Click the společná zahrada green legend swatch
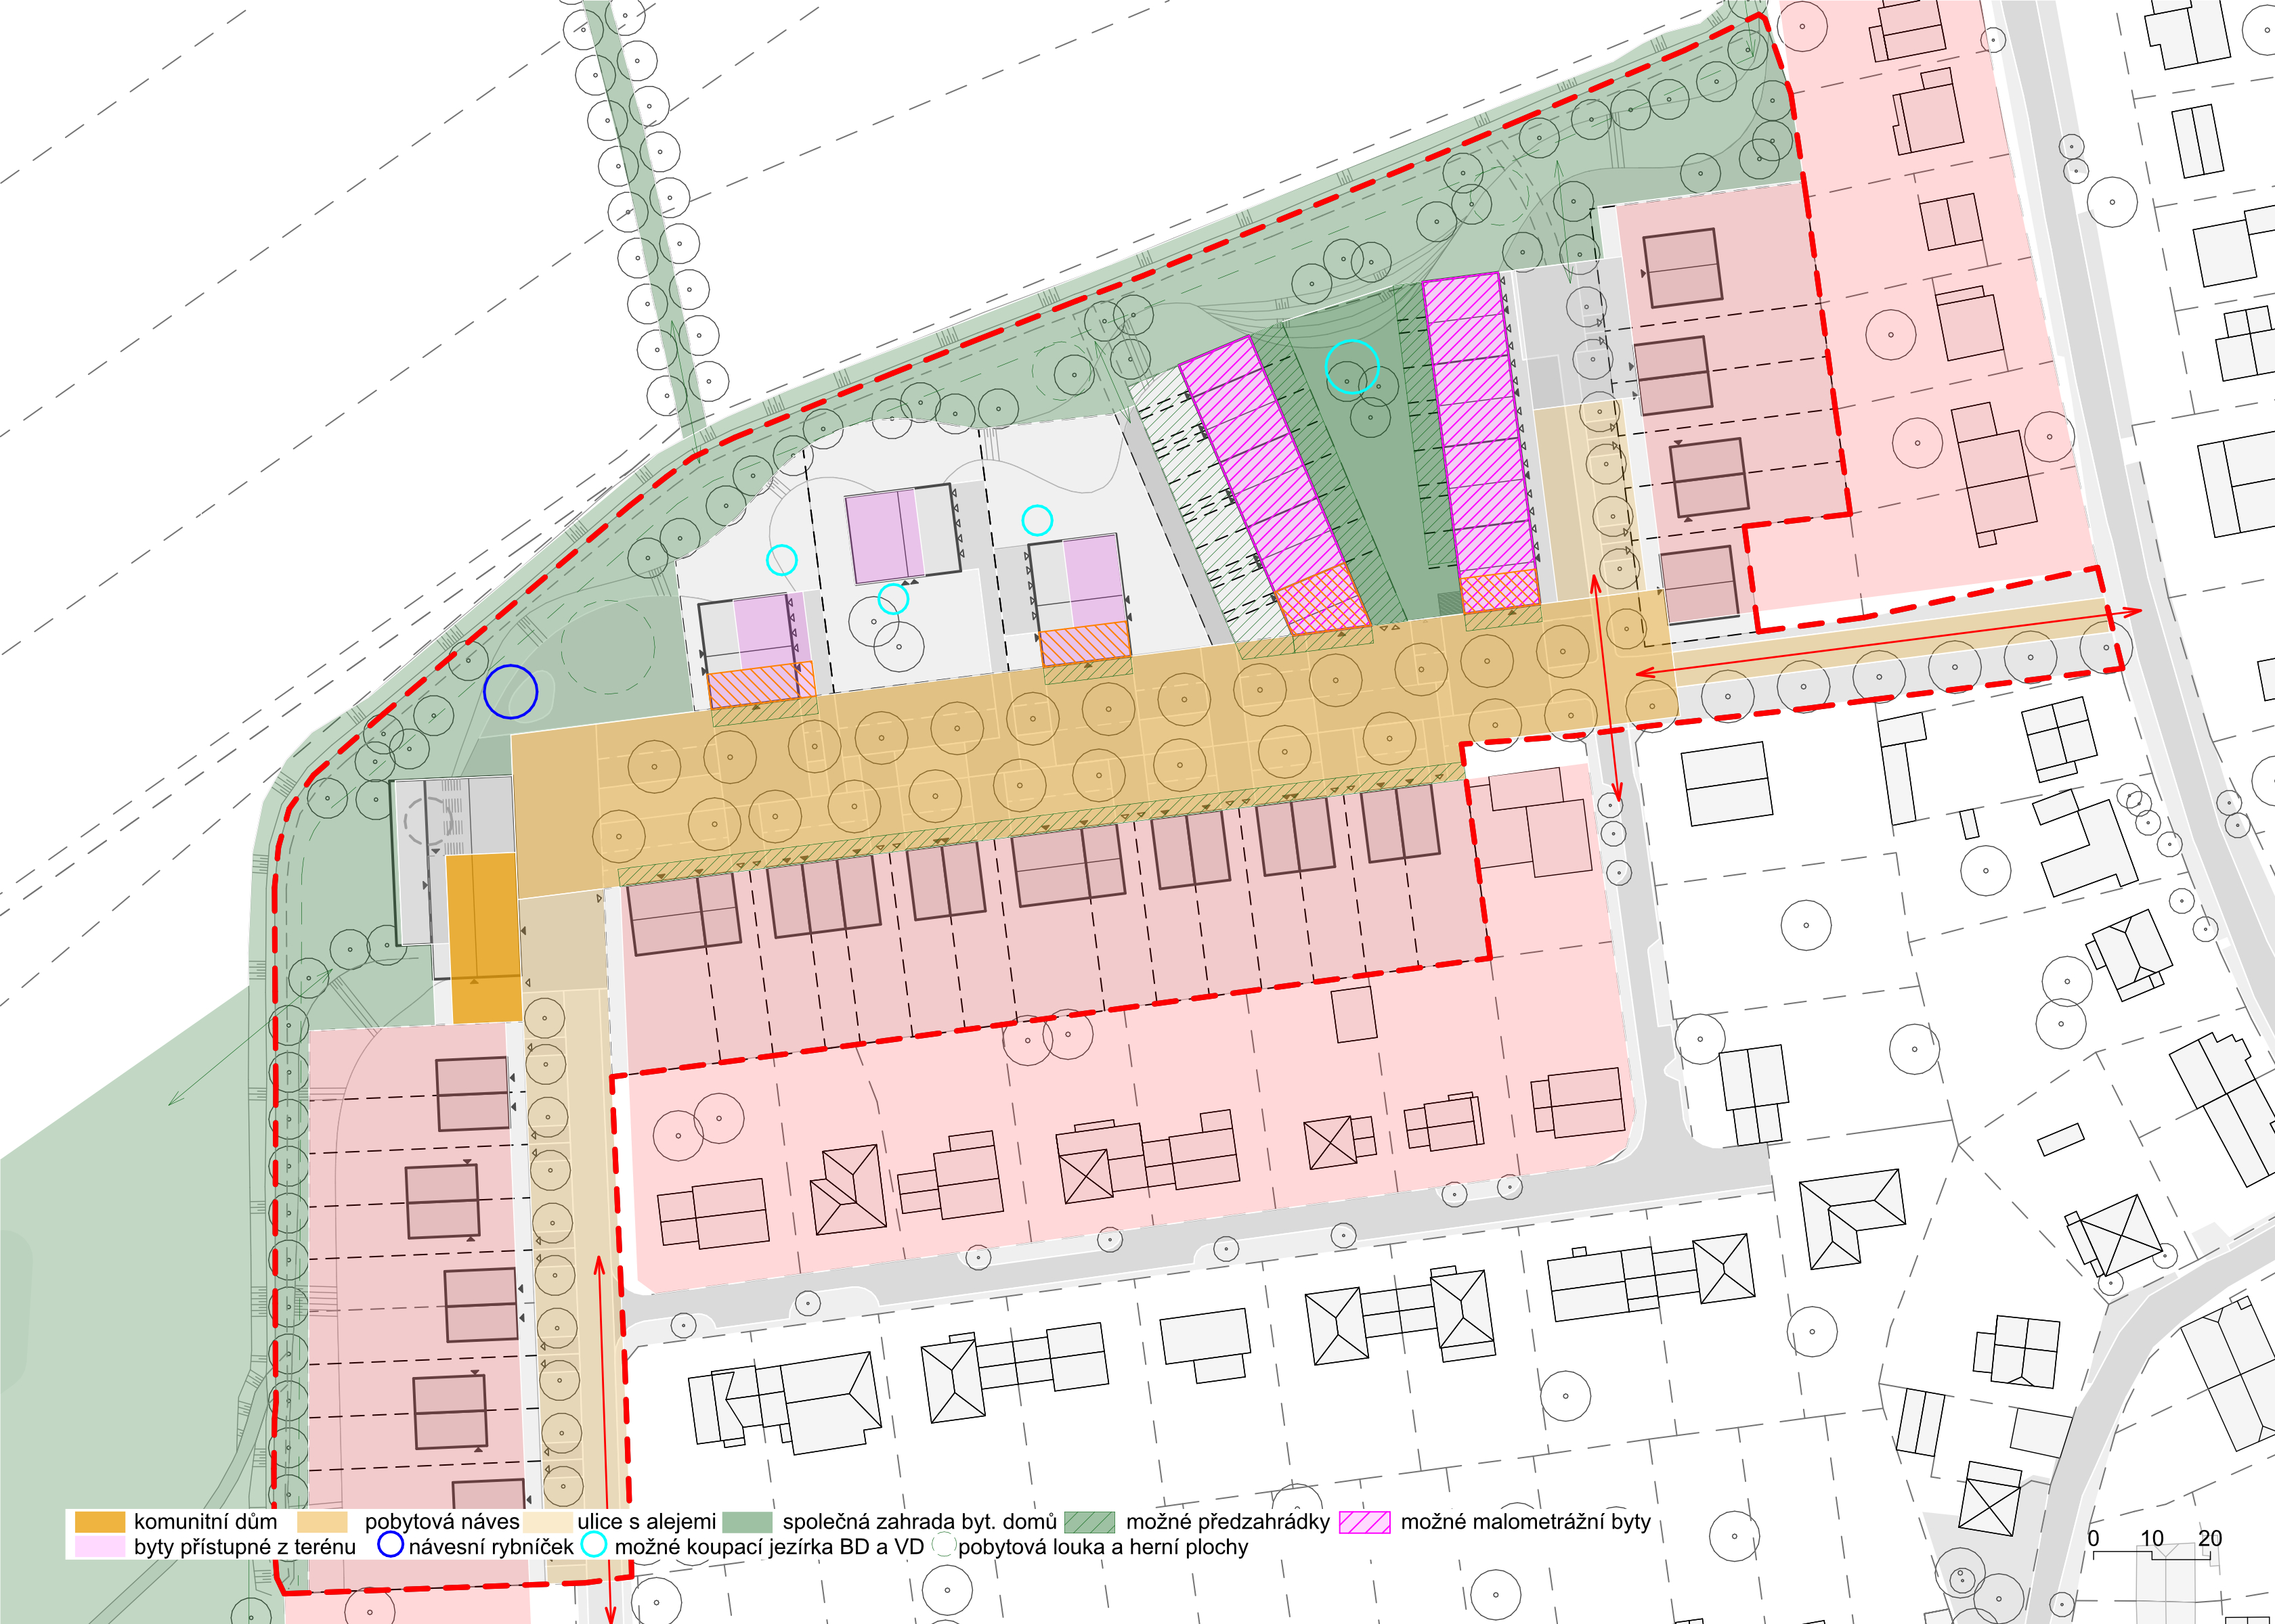 coord(747,1522)
